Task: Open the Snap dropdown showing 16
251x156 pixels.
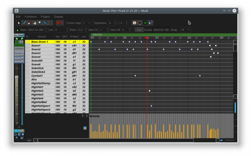Action: (185, 30)
